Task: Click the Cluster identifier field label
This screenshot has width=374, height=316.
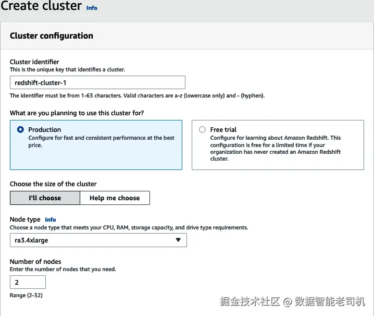Action: click(x=34, y=62)
